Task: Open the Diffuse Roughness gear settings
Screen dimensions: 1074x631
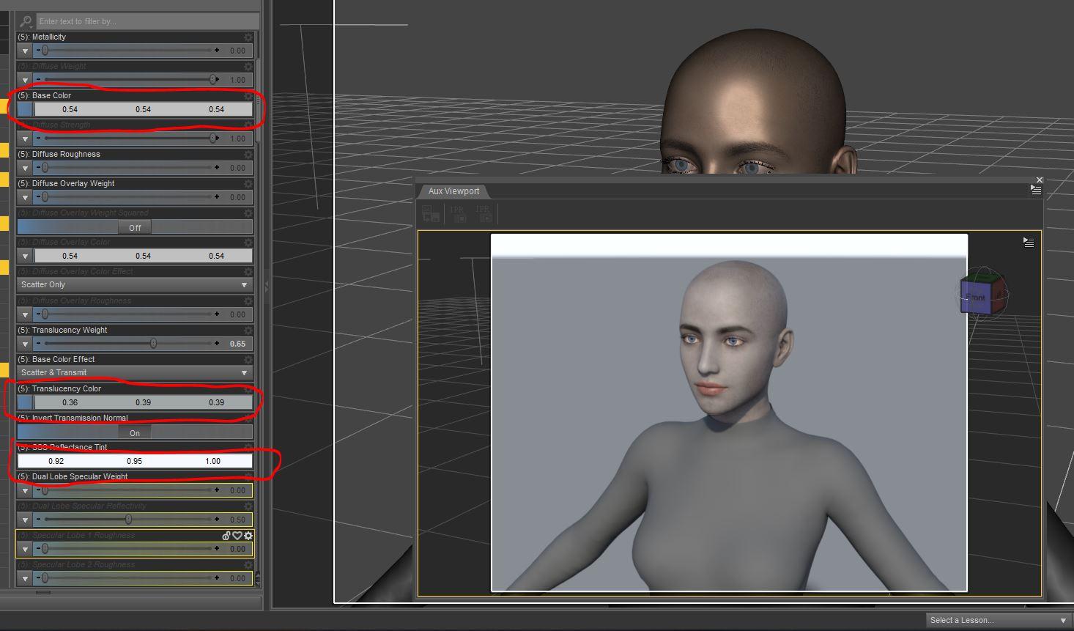Action: click(248, 154)
